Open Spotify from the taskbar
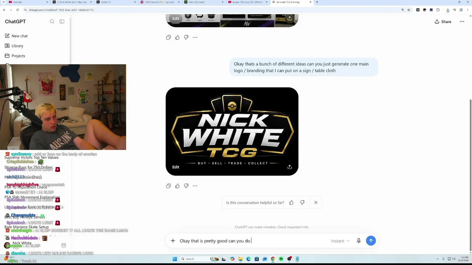 coord(281,259)
